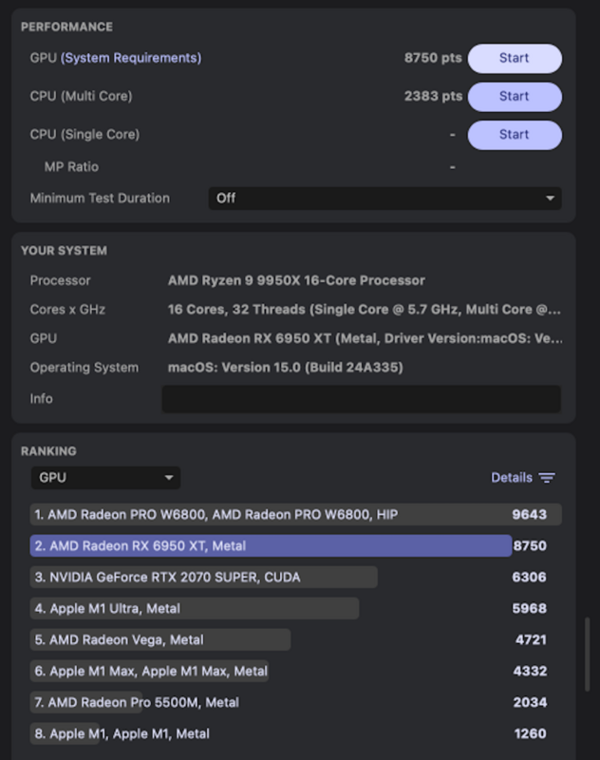Click the Minimum Test Duration dropdown arrow

click(550, 199)
